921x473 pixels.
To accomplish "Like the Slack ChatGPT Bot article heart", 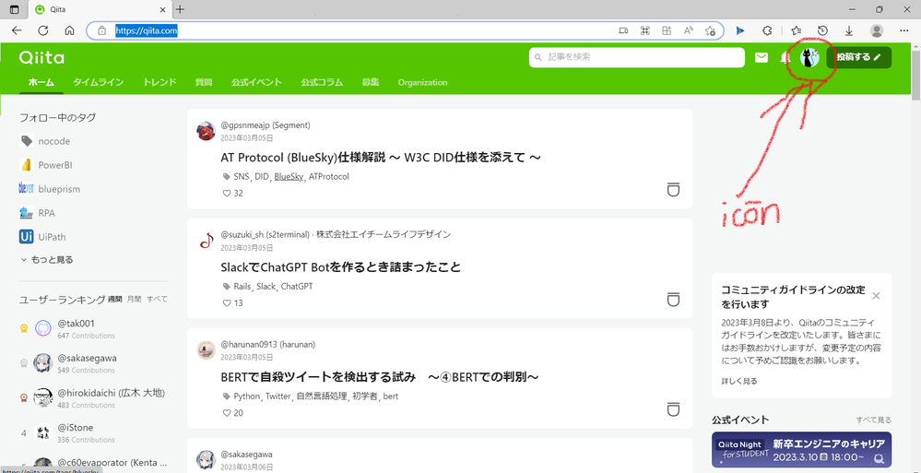I will 227,303.
